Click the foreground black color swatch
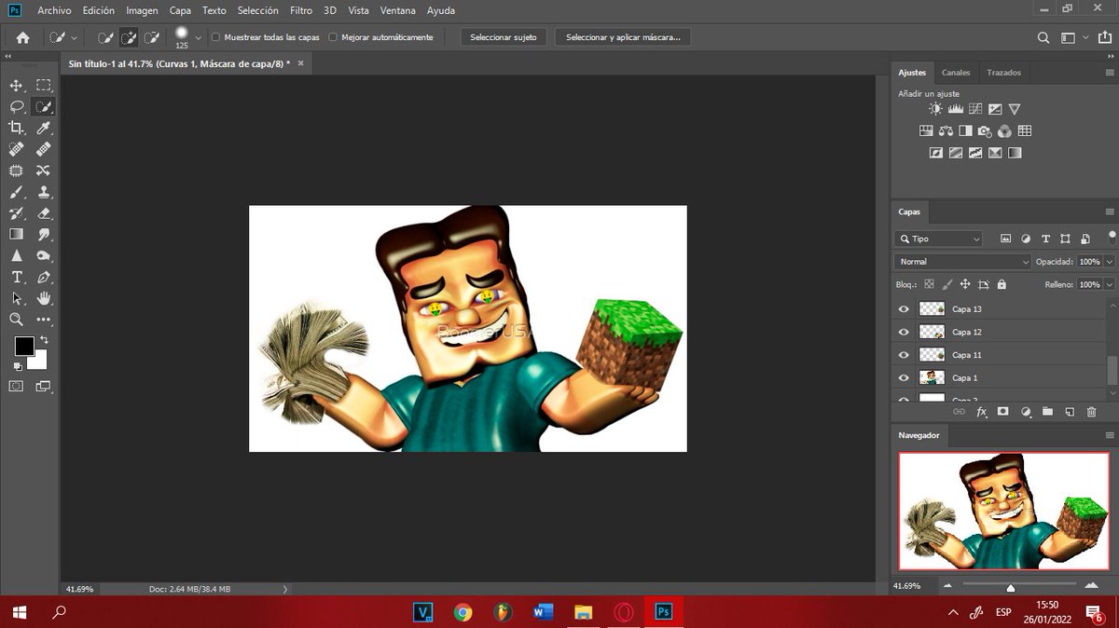Screen dimensions: 1119x628 pyautogui.click(x=23, y=347)
